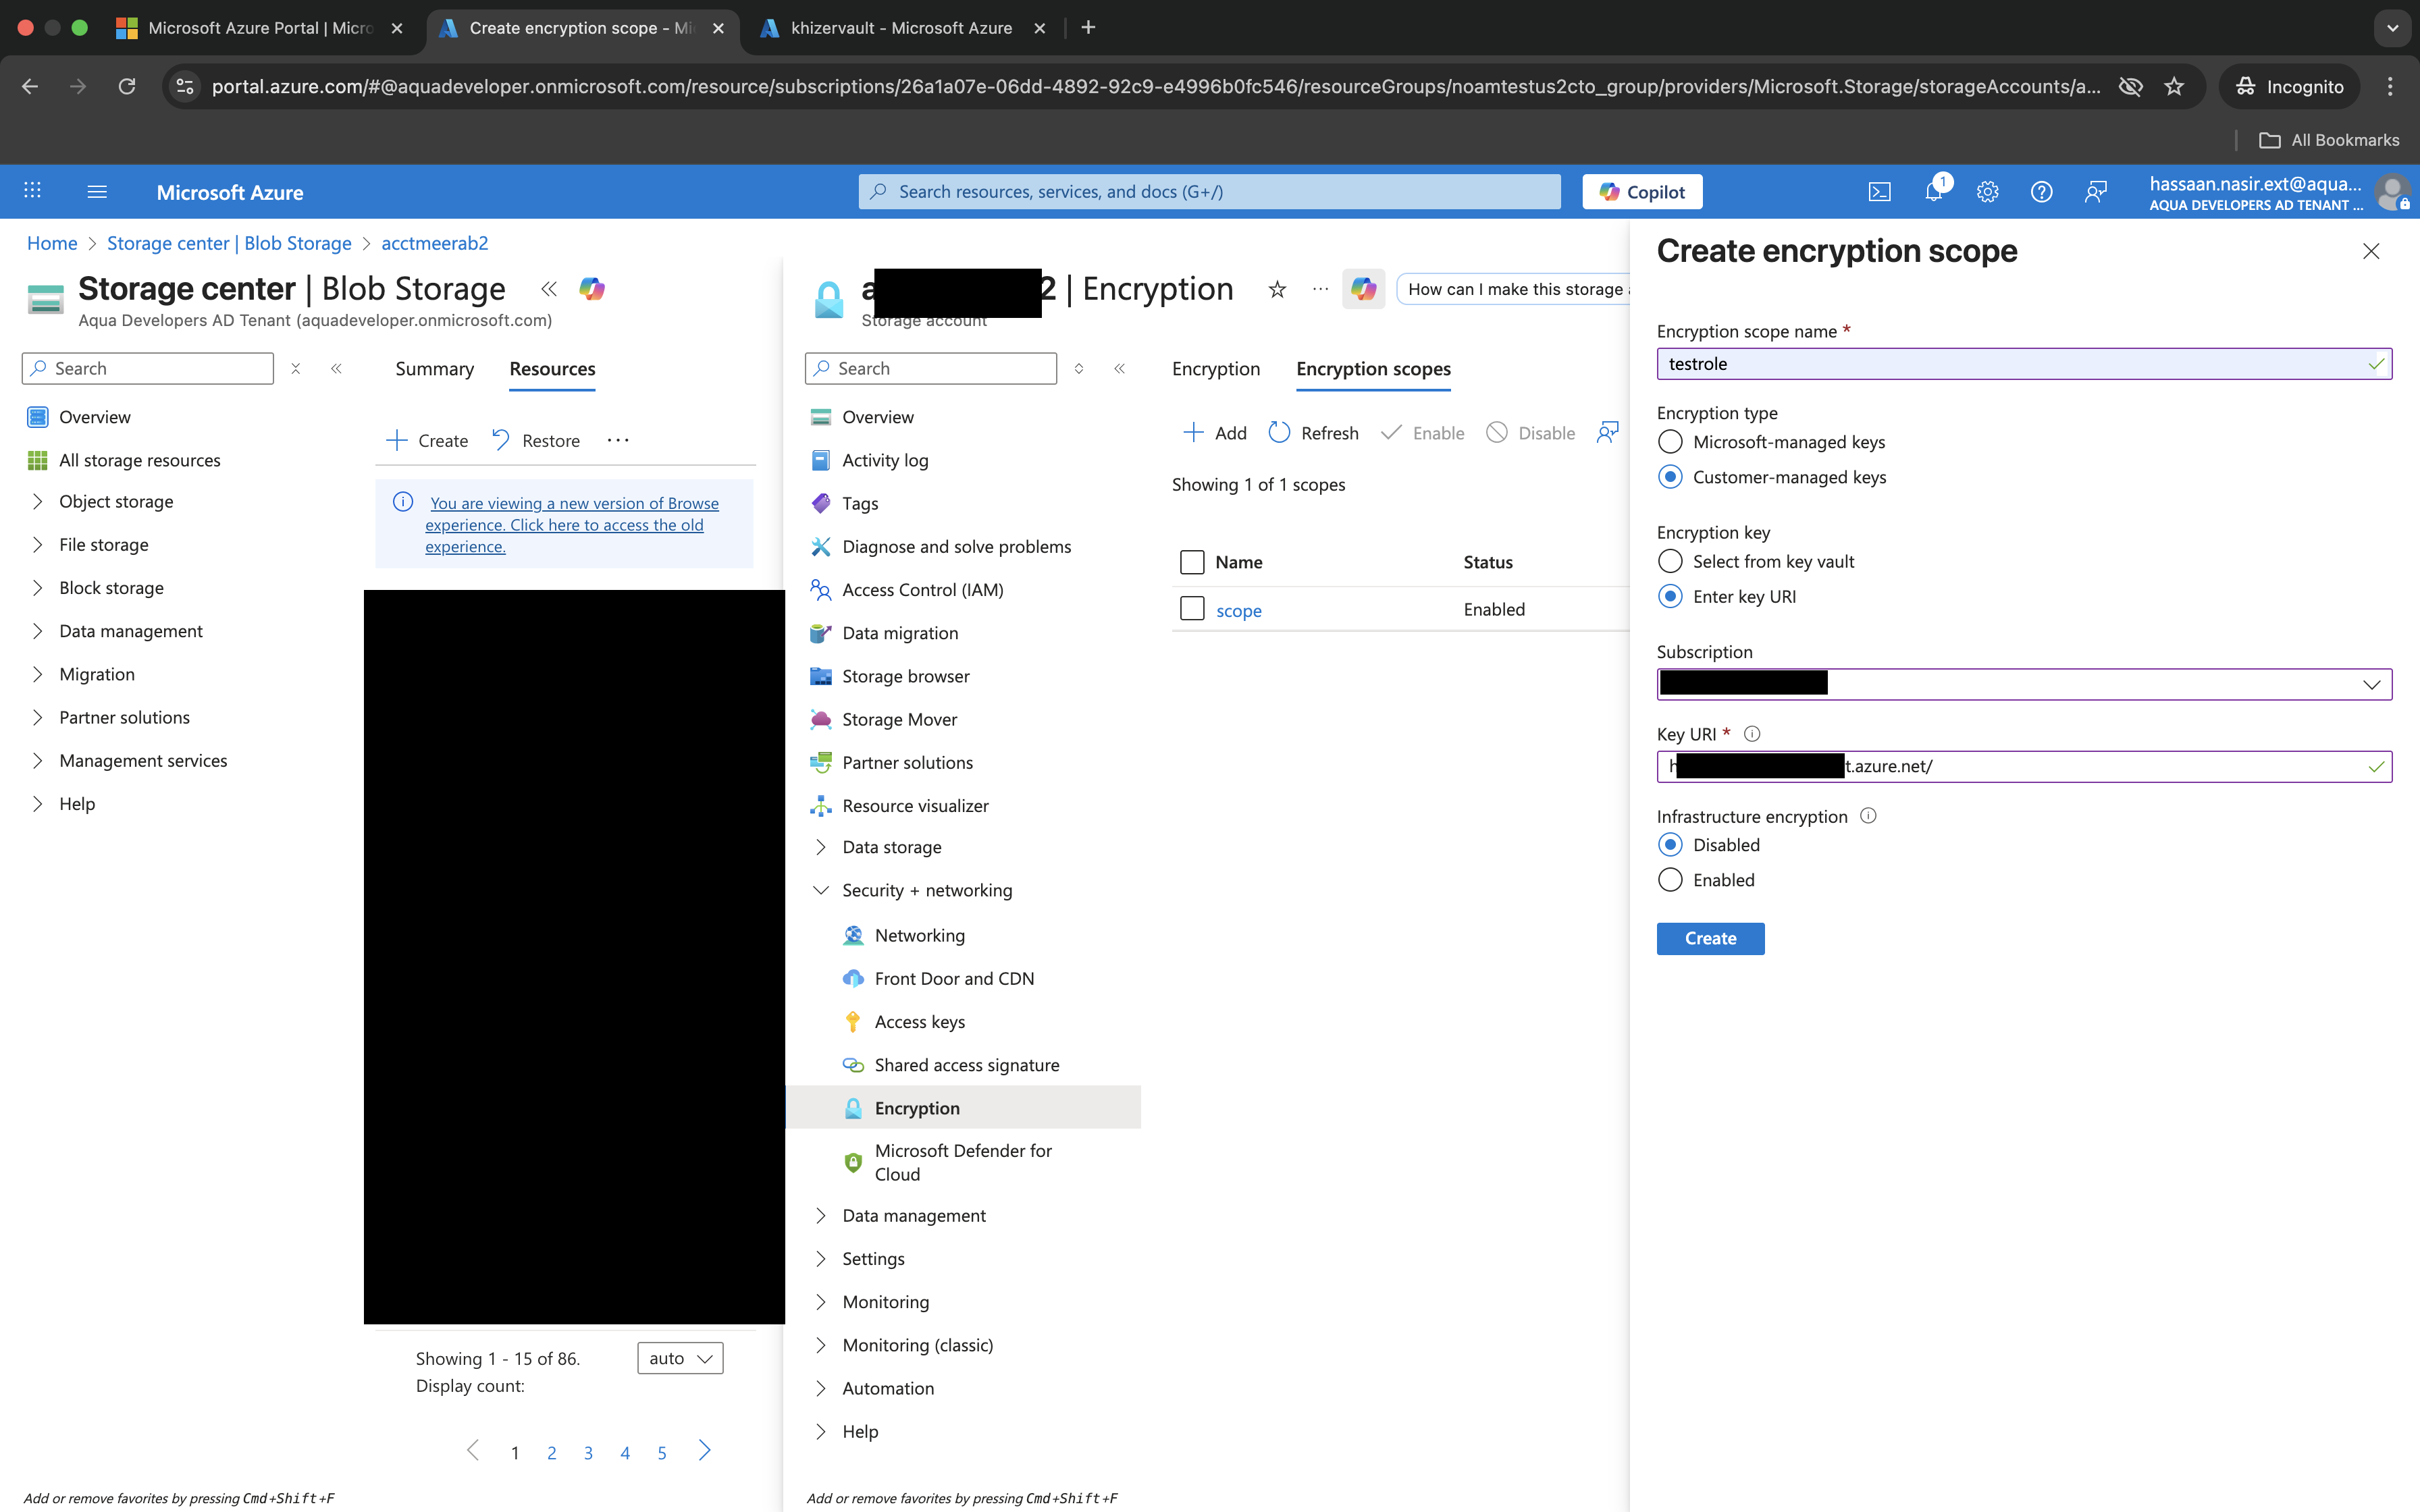Choose Select from key vault option

1670,561
